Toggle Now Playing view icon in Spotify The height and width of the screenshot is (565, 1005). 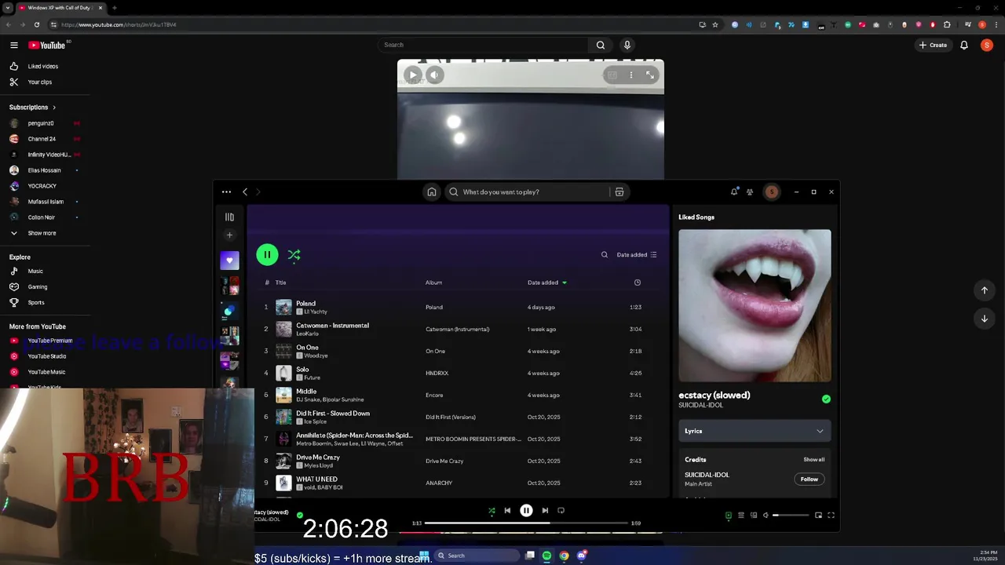(728, 515)
